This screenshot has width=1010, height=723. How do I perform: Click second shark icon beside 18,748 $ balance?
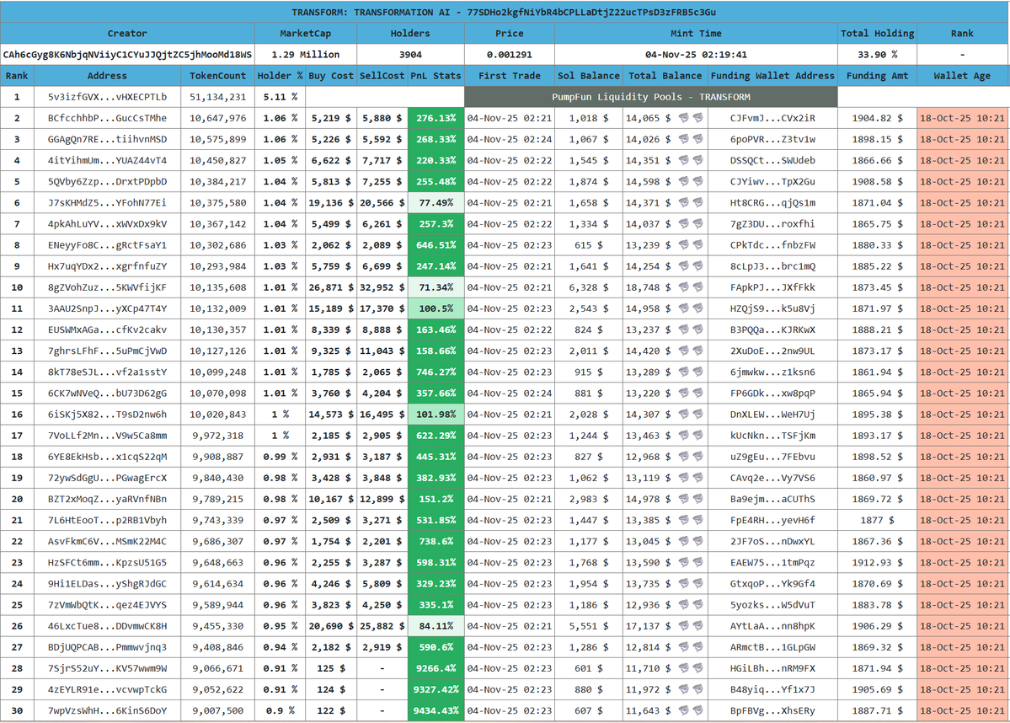point(697,287)
